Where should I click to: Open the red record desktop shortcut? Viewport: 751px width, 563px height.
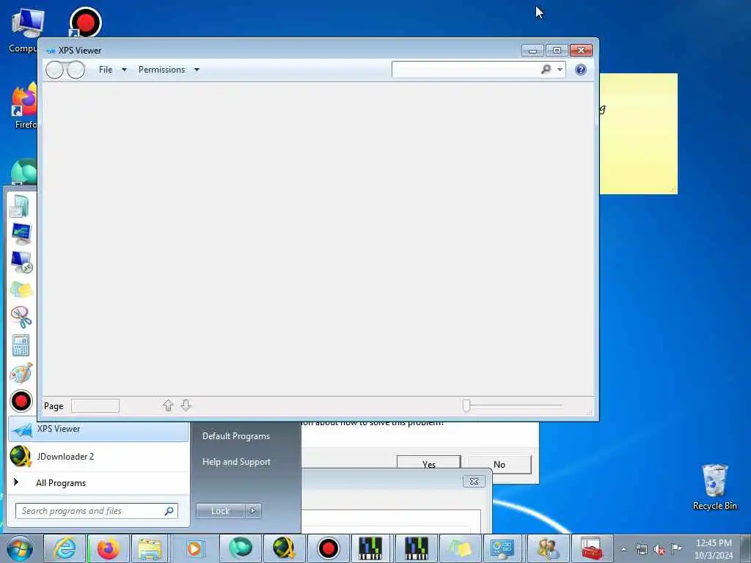[85, 23]
